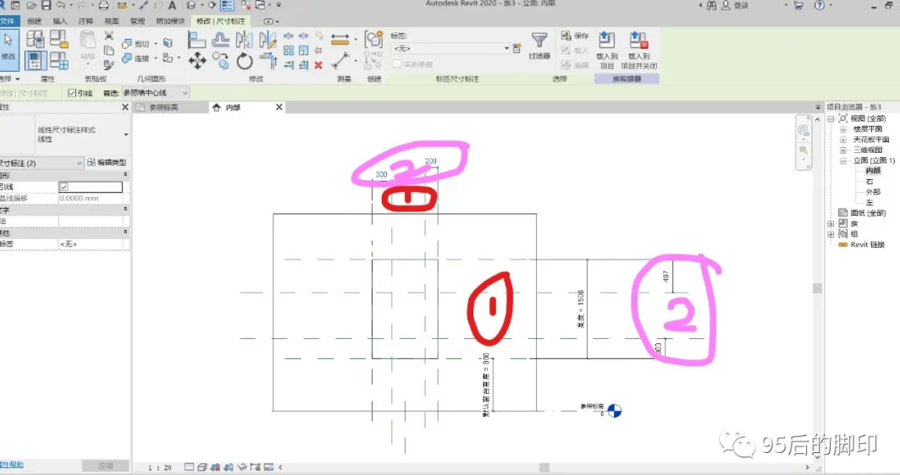Click the Create Parameter icon beside label dropdown
Viewport: 900px width, 475px height.
pyautogui.click(x=517, y=48)
